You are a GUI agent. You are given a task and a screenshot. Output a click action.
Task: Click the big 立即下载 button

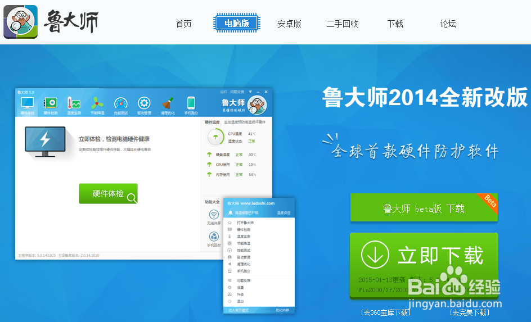(424, 265)
